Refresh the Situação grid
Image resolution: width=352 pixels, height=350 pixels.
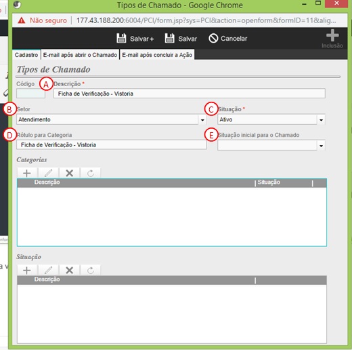pos(91,270)
